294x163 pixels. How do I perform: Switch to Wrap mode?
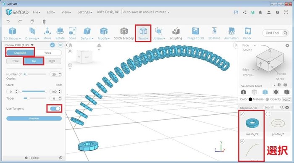coord(48,53)
